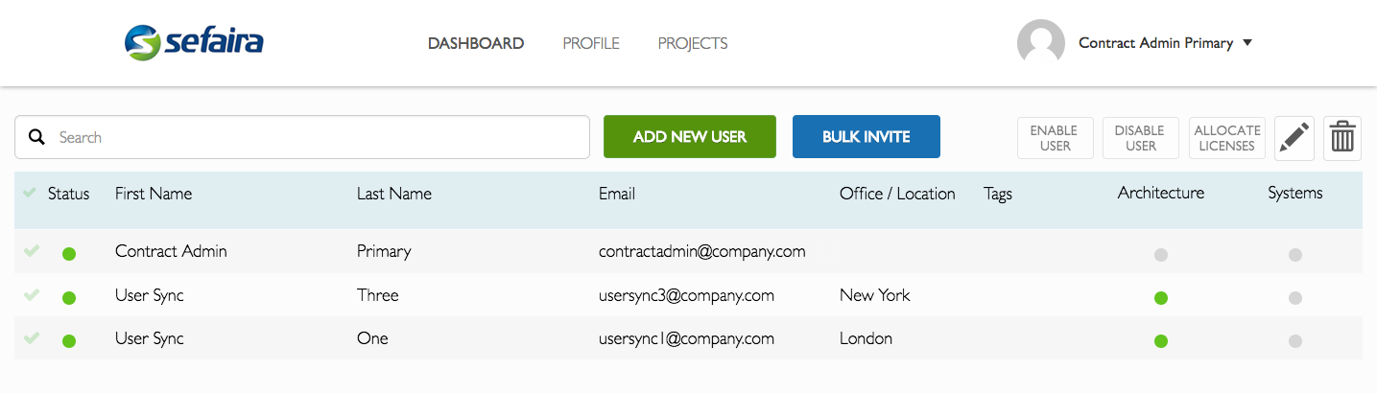Toggle the select-all checkmark in header row
Image resolution: width=1377 pixels, height=393 pixels.
[31, 193]
